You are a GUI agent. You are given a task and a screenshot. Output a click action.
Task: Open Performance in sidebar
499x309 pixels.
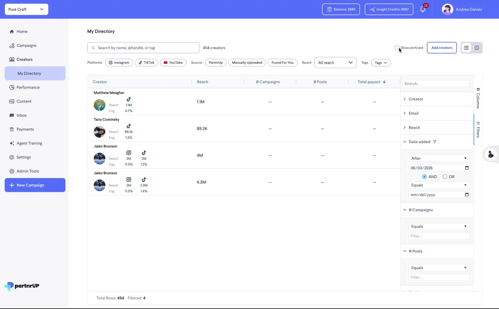click(35, 87)
